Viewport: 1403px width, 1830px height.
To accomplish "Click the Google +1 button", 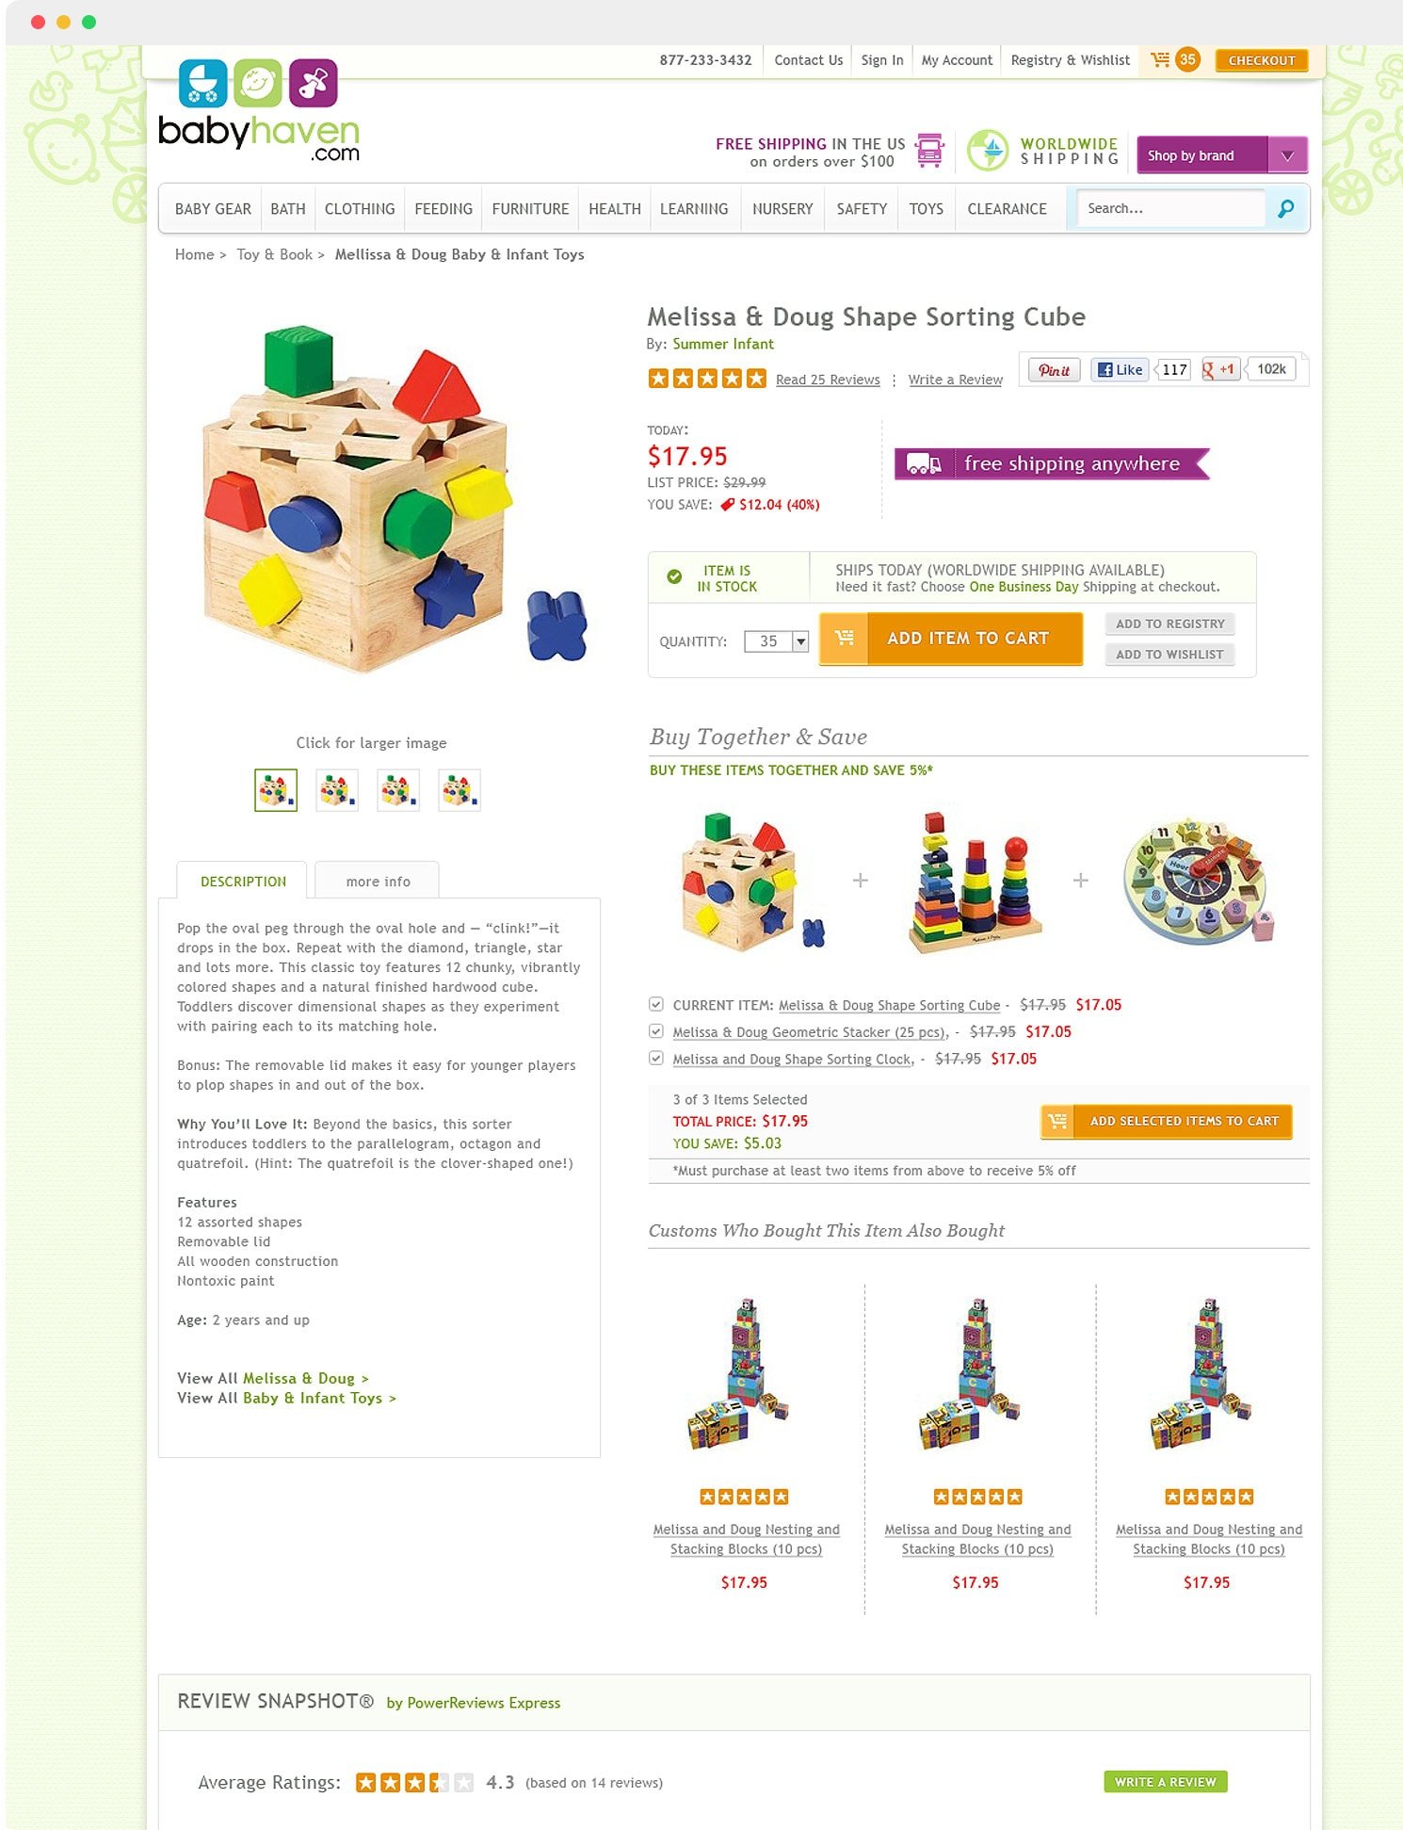I will 1219,369.
